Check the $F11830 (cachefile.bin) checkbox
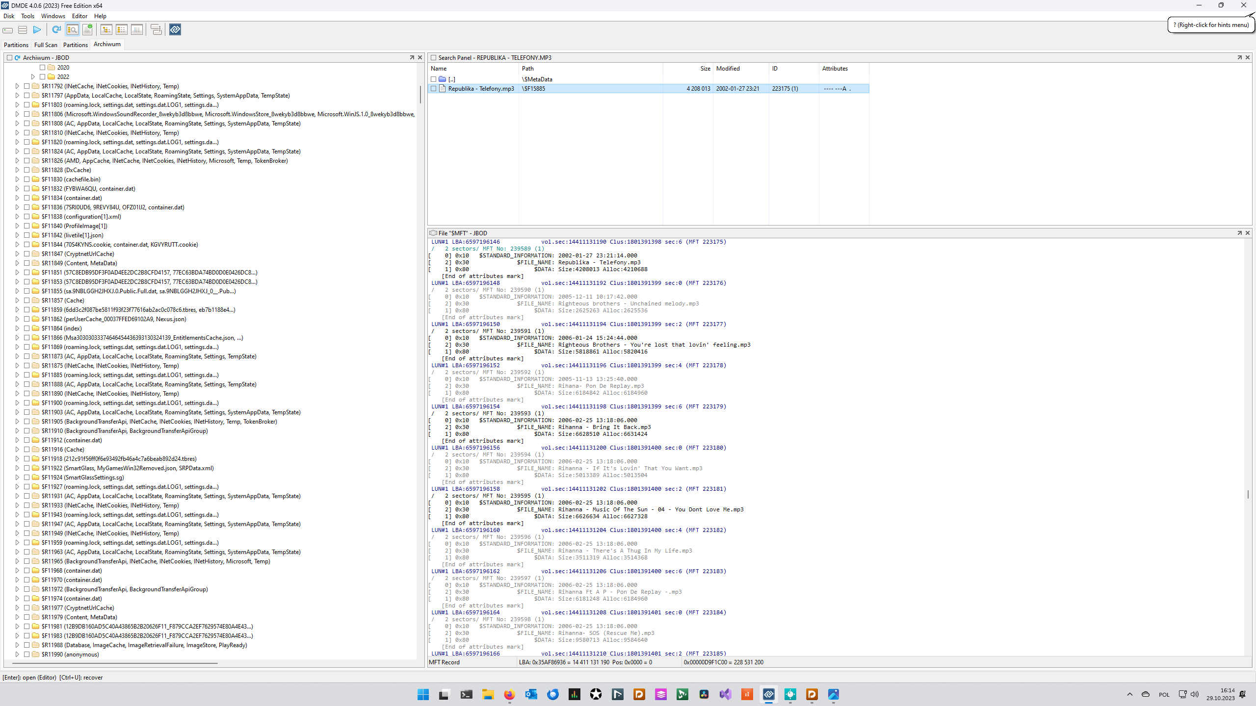Screen dimensions: 1256x706 click(27, 179)
